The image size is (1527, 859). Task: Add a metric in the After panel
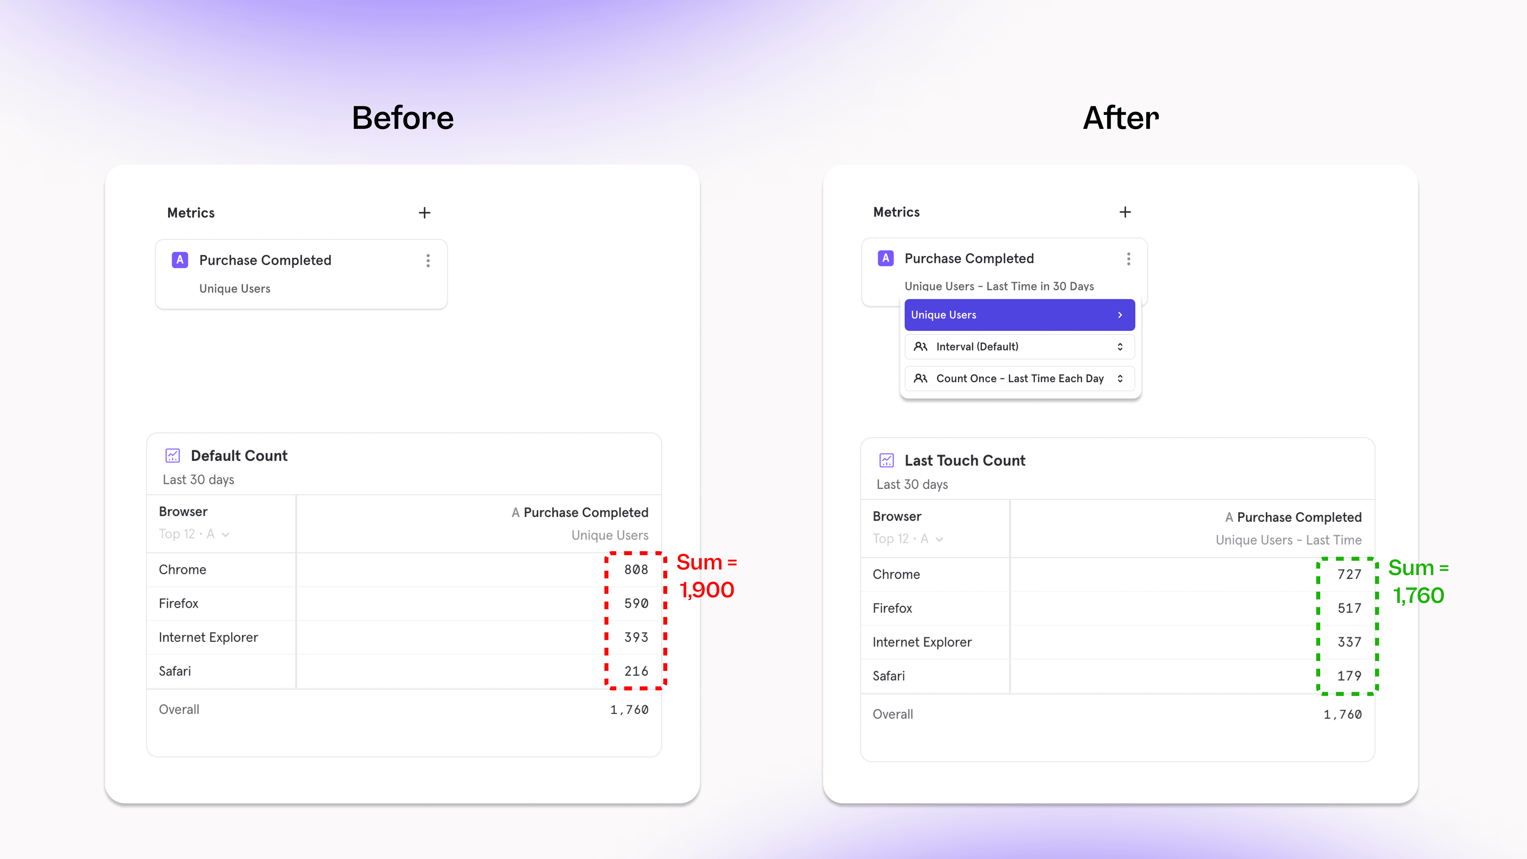[1125, 212]
